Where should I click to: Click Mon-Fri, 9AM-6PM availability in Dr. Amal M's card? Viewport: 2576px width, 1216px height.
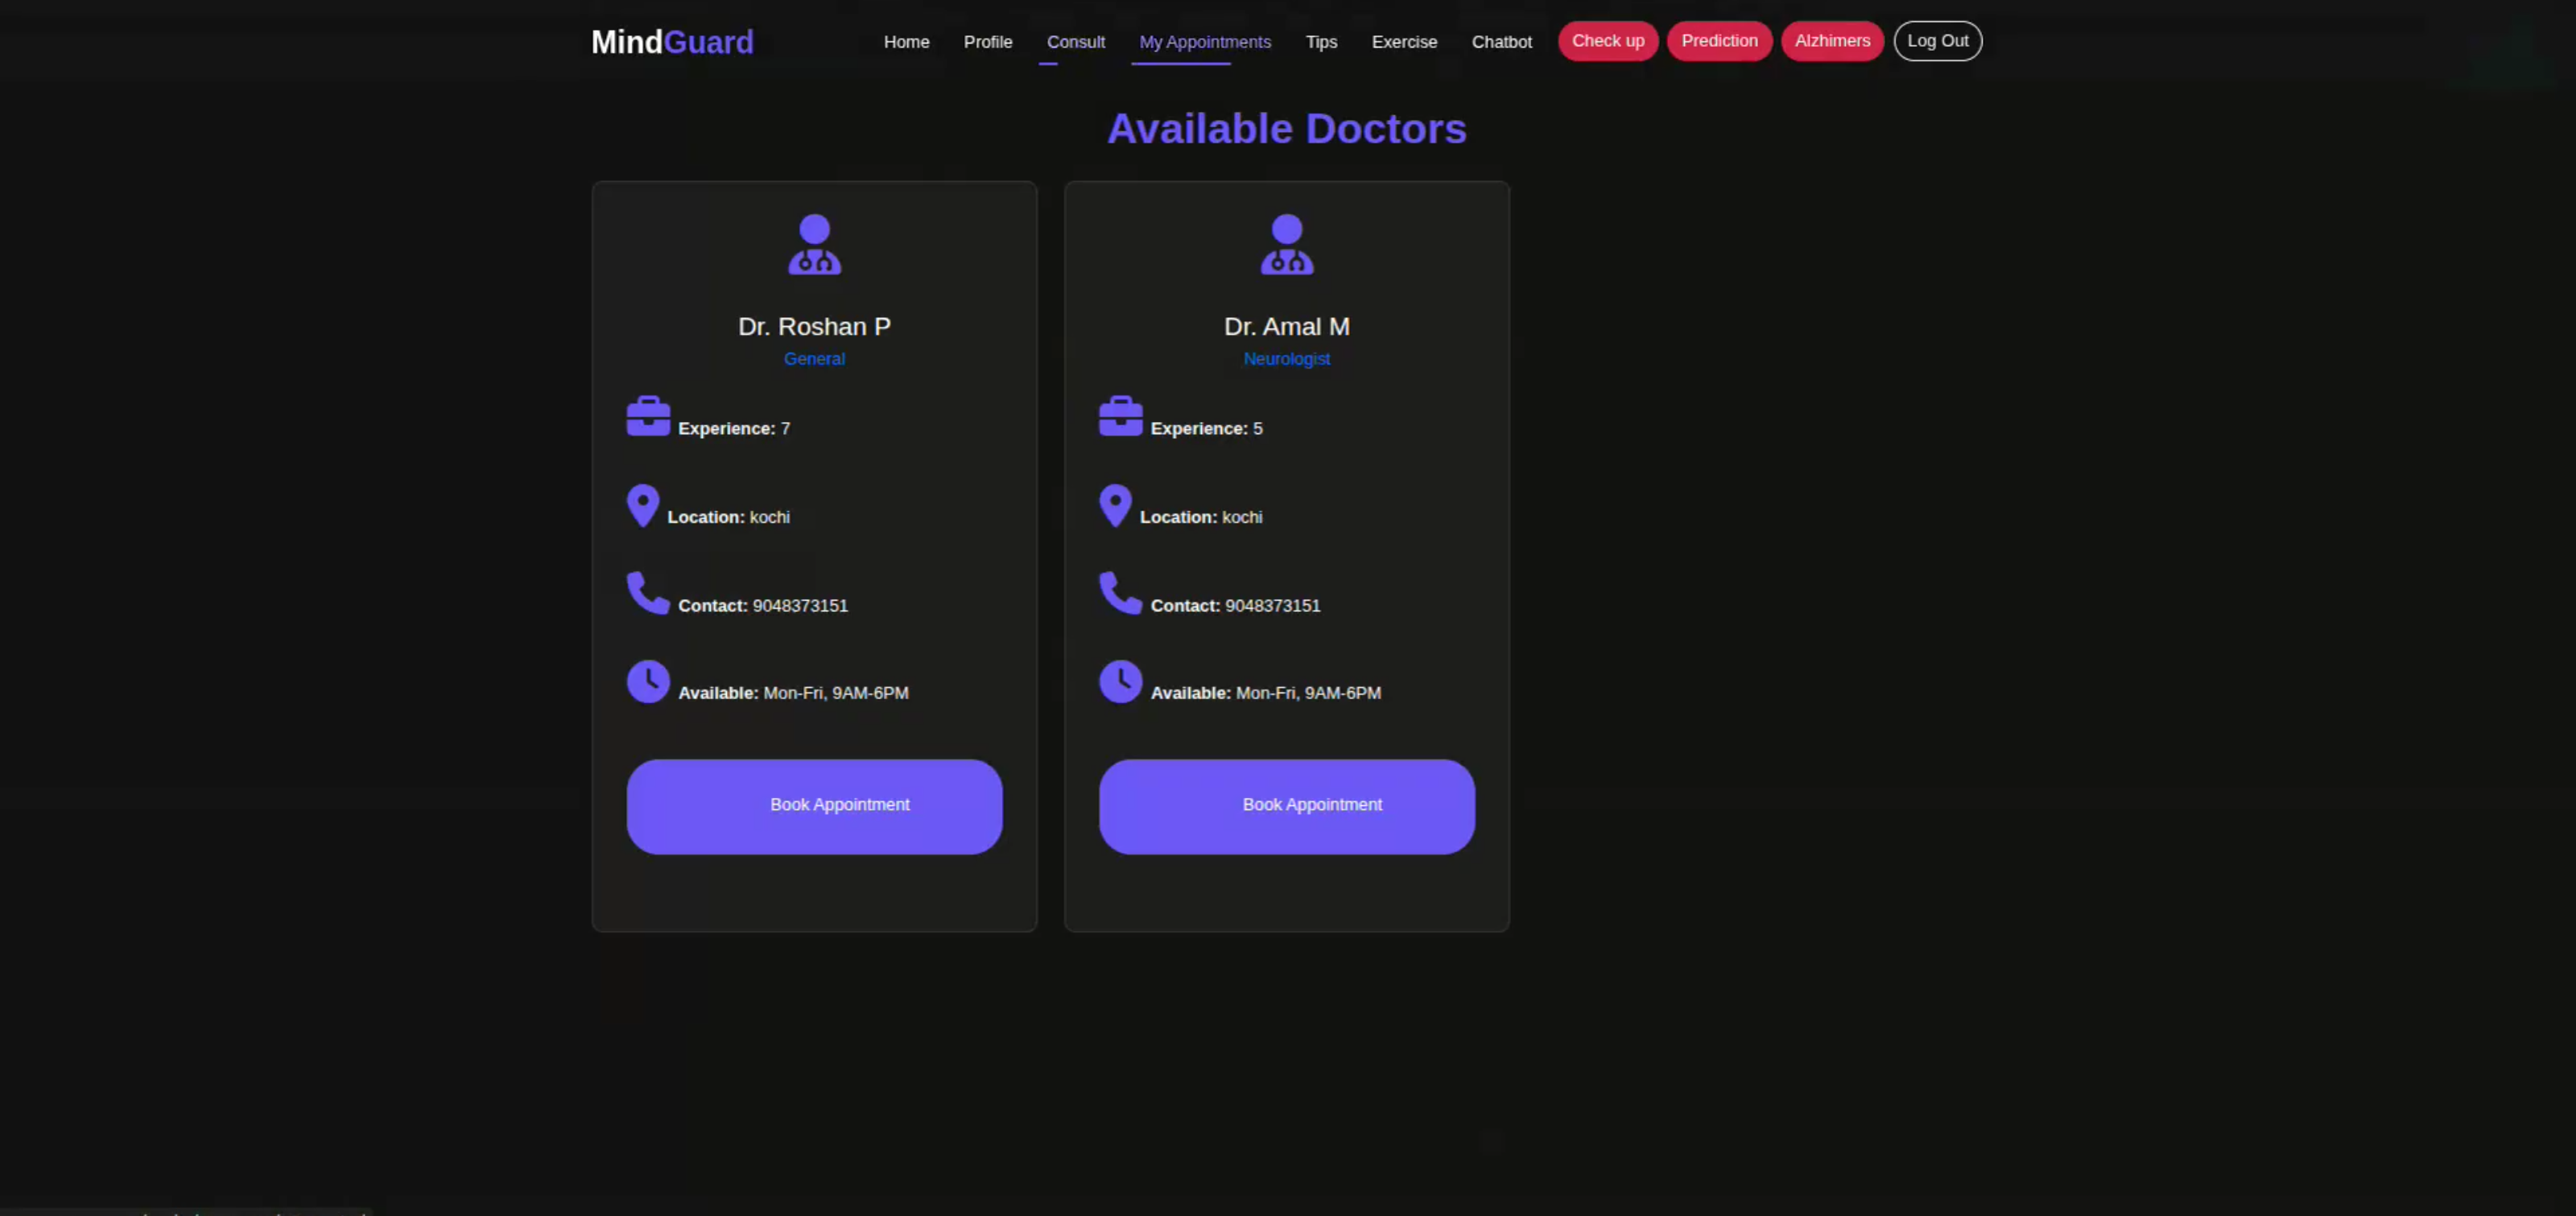coord(1308,693)
